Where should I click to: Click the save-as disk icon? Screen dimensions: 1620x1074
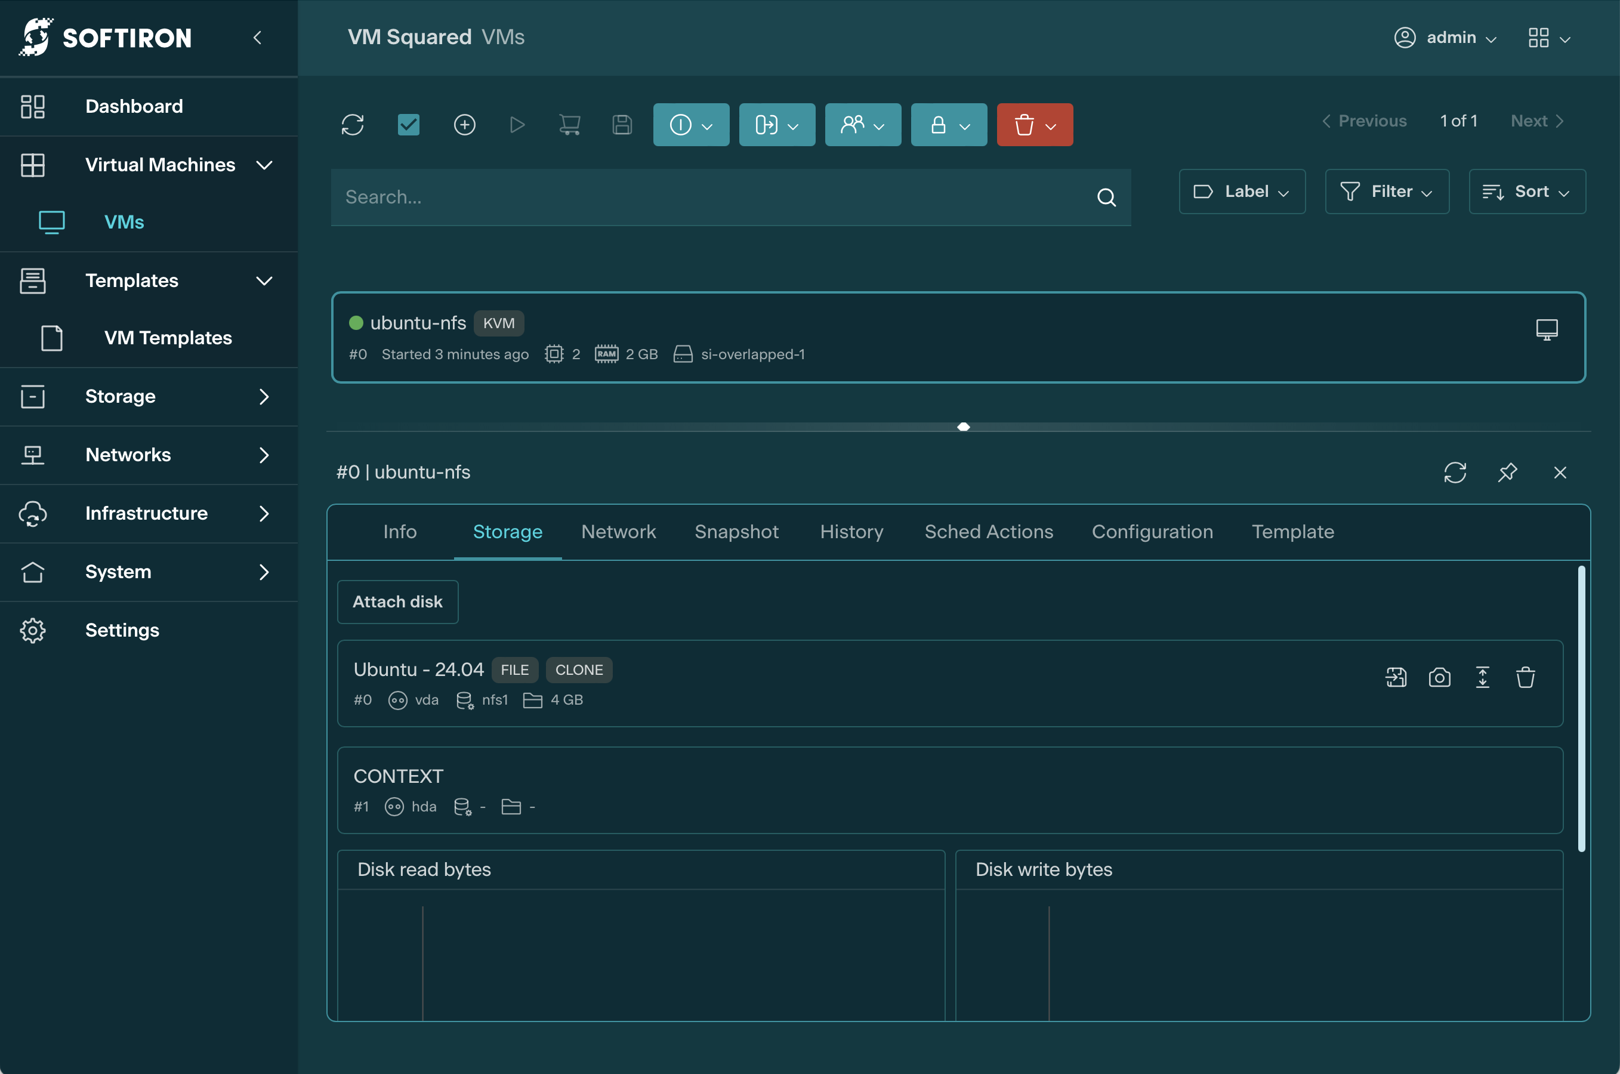pos(1395,677)
